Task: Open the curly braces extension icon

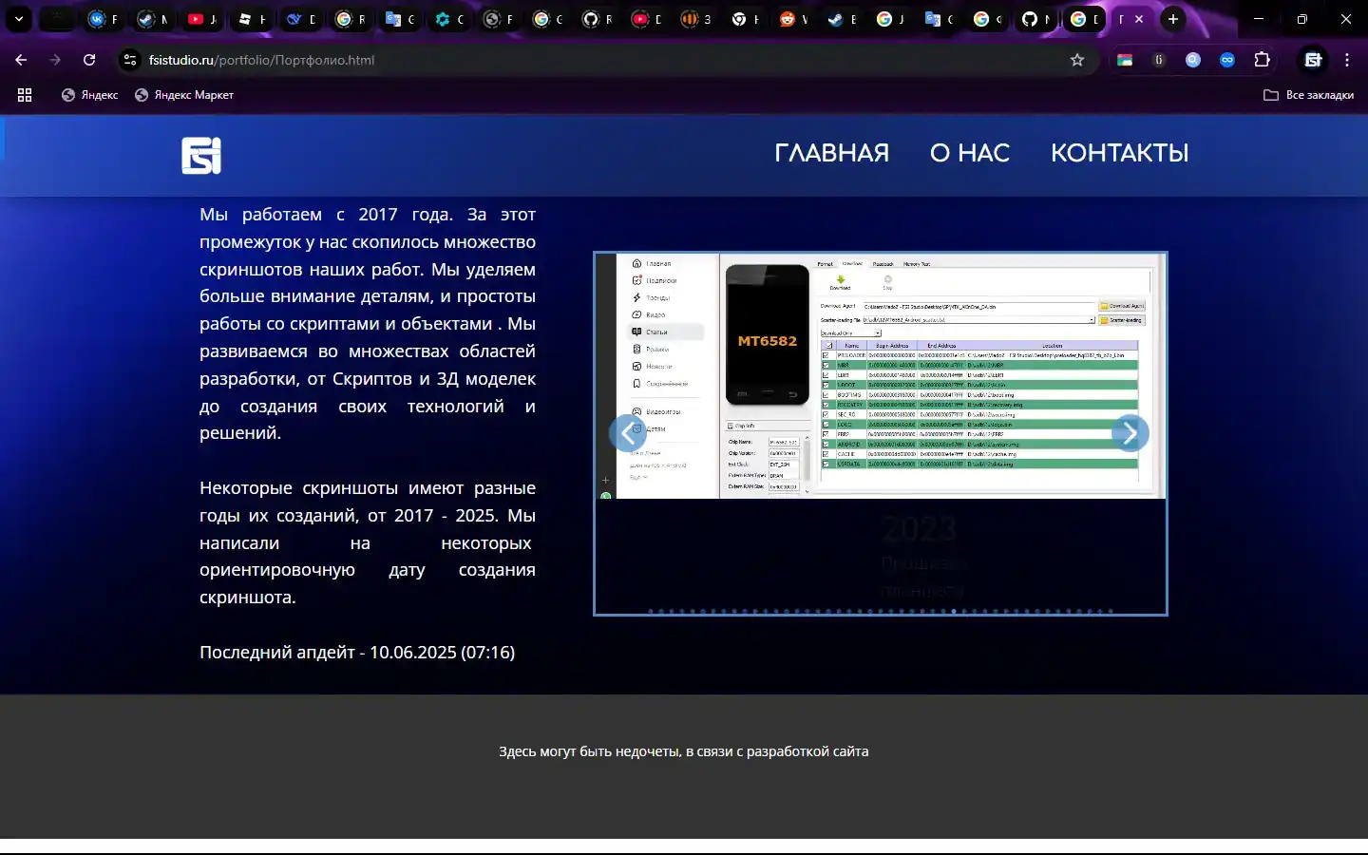Action: pyautogui.click(x=1159, y=60)
